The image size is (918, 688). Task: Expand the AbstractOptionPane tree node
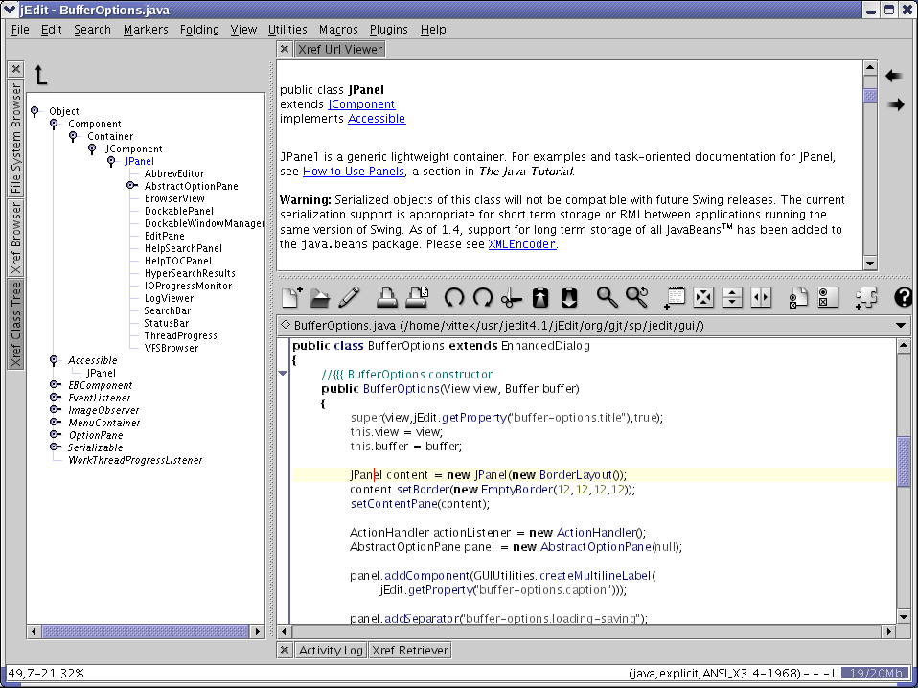tap(131, 186)
